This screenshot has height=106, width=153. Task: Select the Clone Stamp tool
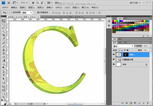4,50
